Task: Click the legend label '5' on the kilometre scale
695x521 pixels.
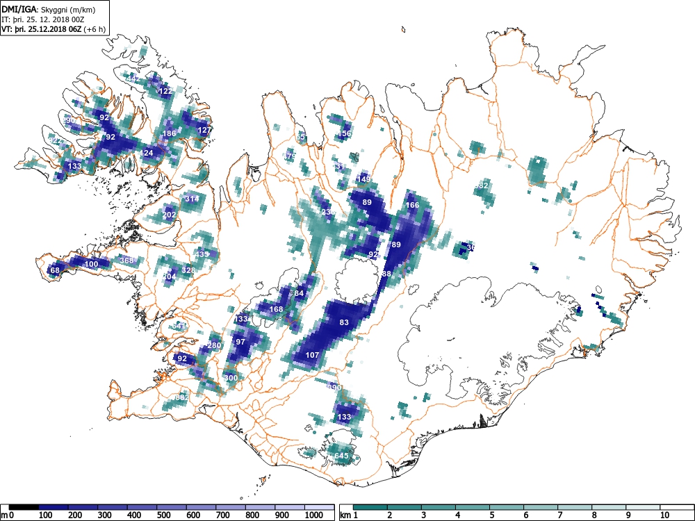Action: click(491, 515)
